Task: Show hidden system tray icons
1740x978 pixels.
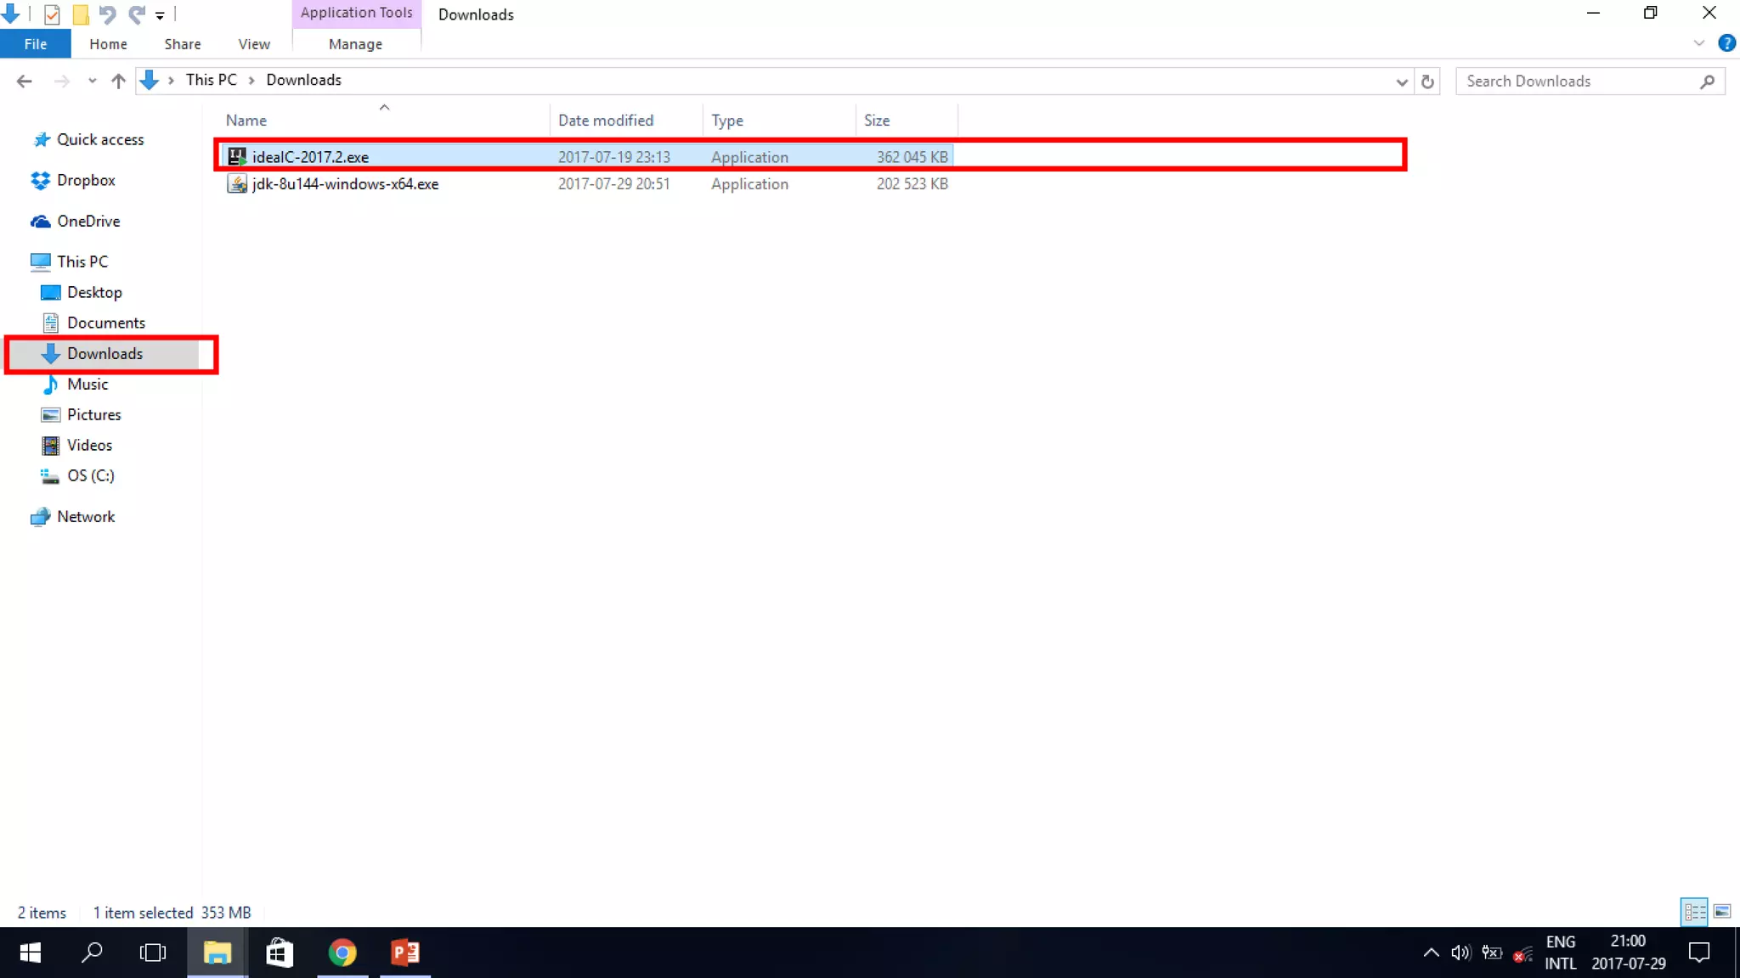Action: point(1431,953)
